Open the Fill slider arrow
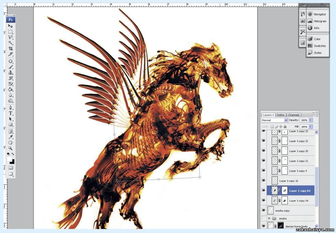This screenshot has width=336, height=233. [310, 126]
